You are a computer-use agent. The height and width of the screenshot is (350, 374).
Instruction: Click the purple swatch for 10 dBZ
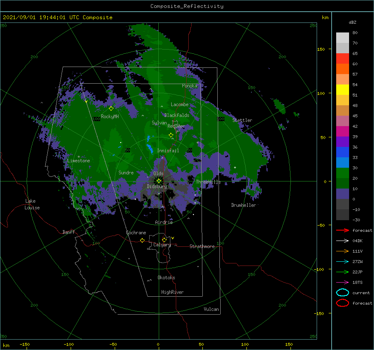342,194
